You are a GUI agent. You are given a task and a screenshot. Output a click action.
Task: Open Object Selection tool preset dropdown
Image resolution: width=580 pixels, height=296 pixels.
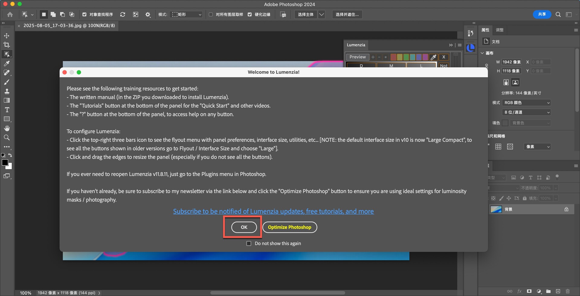coord(32,14)
